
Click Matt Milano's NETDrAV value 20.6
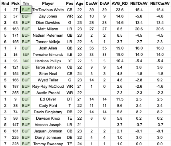point(139,29)
